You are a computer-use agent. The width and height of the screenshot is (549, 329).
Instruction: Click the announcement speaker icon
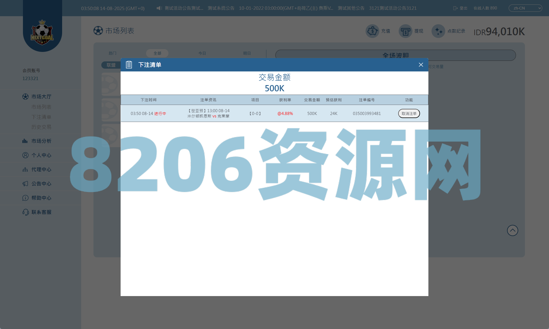tap(159, 8)
